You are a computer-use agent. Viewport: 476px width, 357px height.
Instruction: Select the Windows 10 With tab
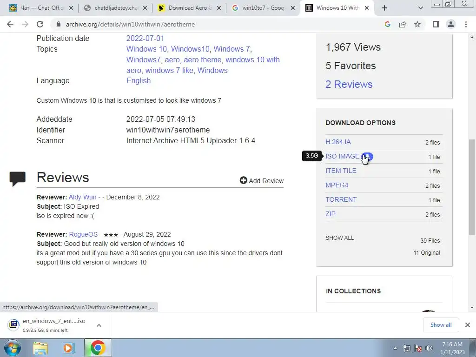(x=337, y=8)
